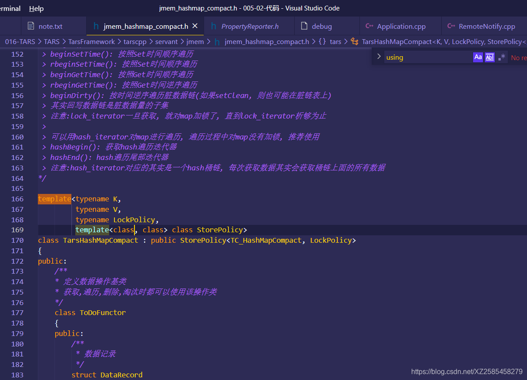Open jmem_hashmap_compact.h breadcrumb segment
The image size is (527, 380).
pos(267,41)
